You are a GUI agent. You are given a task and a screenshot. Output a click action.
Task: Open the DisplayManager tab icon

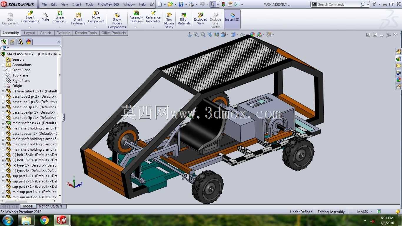[29, 42]
